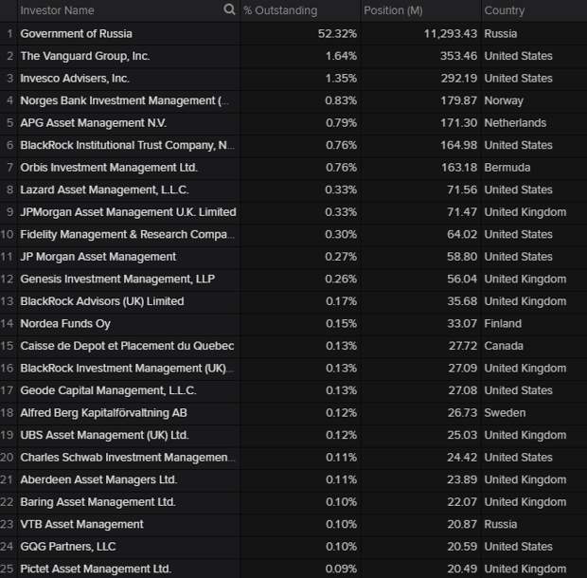Click the 0.09% outstanding value
This screenshot has height=578, width=587.
341,569
